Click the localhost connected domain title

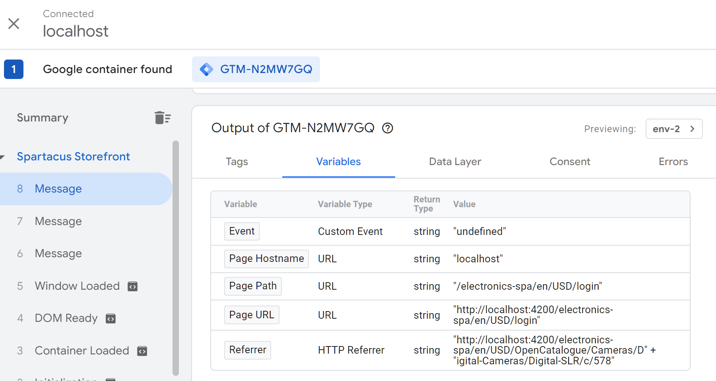(x=76, y=31)
